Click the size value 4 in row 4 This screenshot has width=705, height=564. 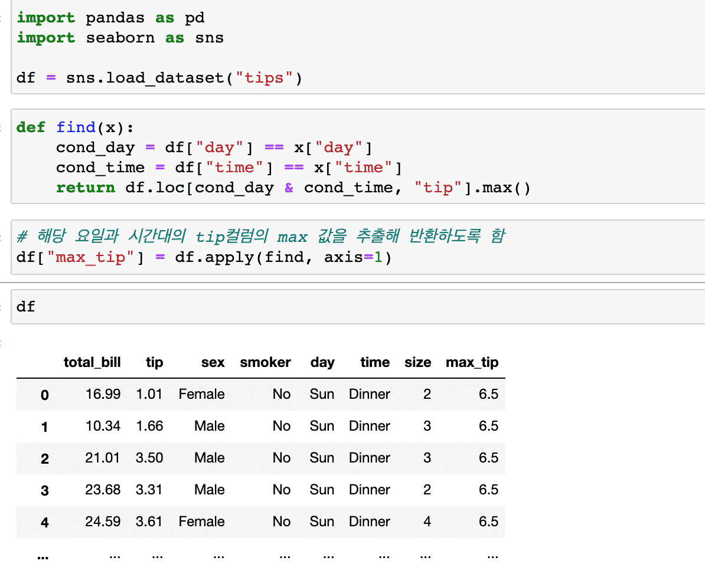click(427, 522)
